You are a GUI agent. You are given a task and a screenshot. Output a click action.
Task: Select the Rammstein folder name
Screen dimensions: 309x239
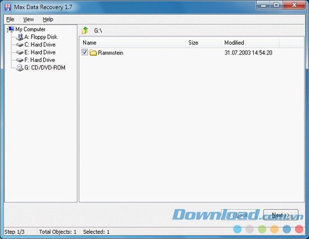click(x=111, y=53)
